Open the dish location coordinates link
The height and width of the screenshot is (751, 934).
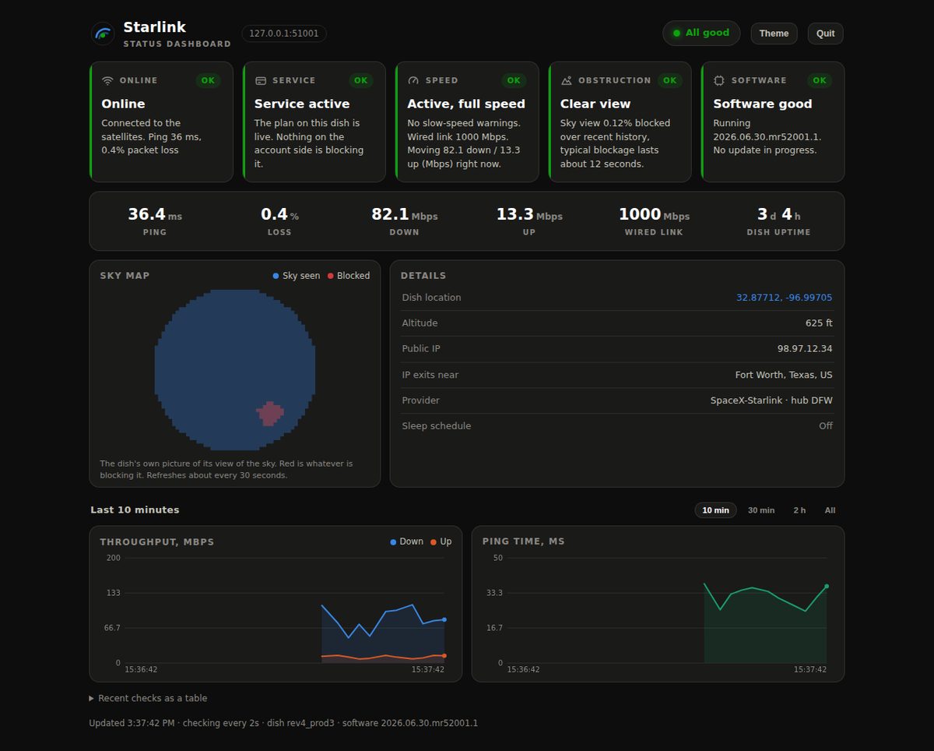point(785,298)
